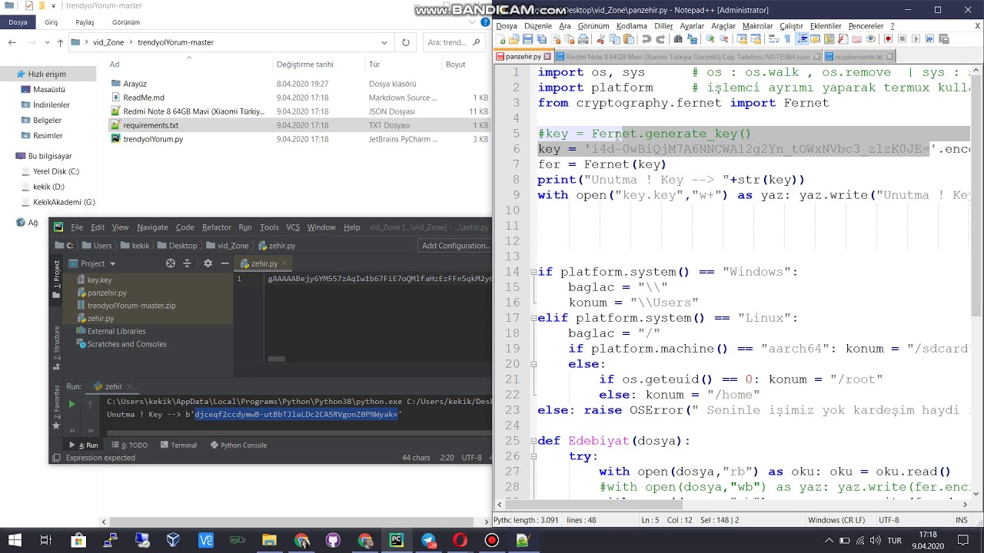Toggle Indent guide icon in Notepad++ toolbar
984x553 pixels.
[802, 39]
